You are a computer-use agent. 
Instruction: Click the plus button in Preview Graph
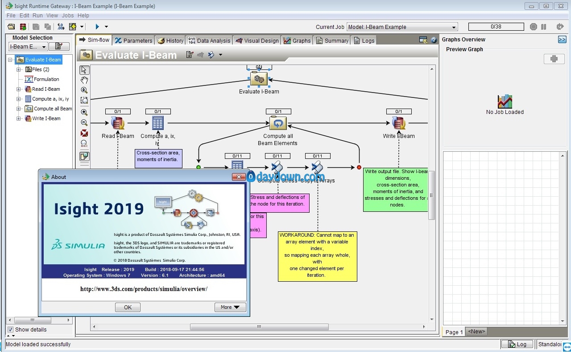[x=554, y=59]
